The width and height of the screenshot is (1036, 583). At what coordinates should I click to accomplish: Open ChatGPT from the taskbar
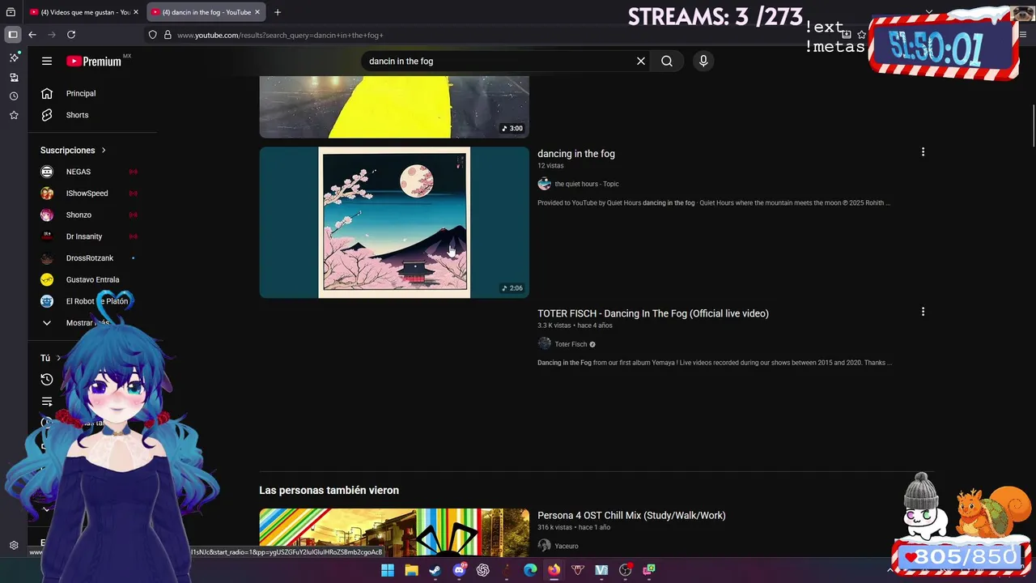point(483,570)
